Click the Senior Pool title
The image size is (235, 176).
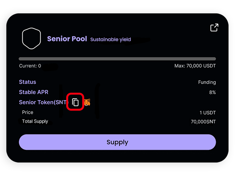click(x=67, y=39)
